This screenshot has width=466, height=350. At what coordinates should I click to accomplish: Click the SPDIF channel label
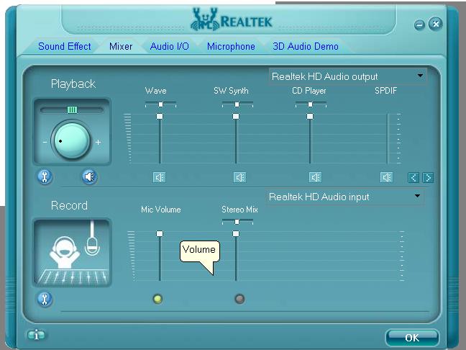[x=385, y=91]
